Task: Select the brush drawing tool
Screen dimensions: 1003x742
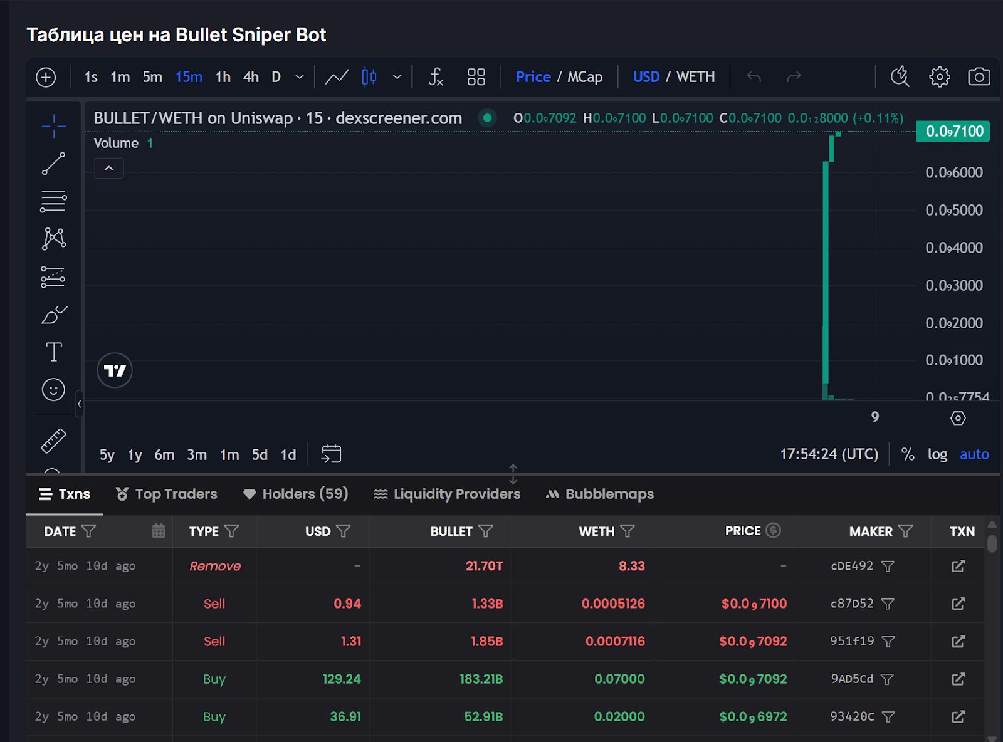Action: point(53,313)
